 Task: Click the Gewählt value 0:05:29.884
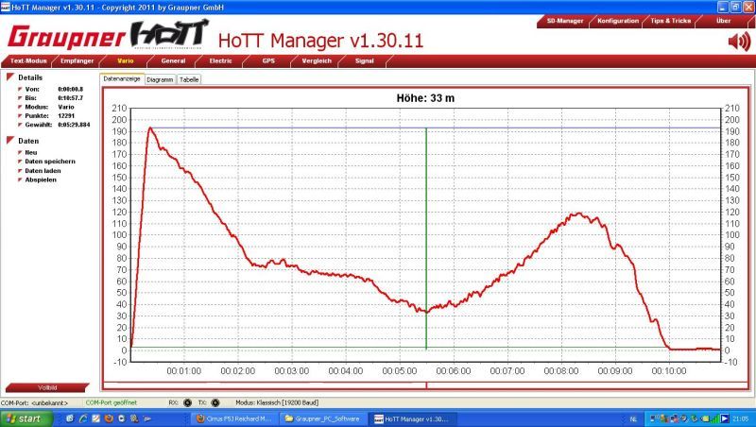[74, 125]
